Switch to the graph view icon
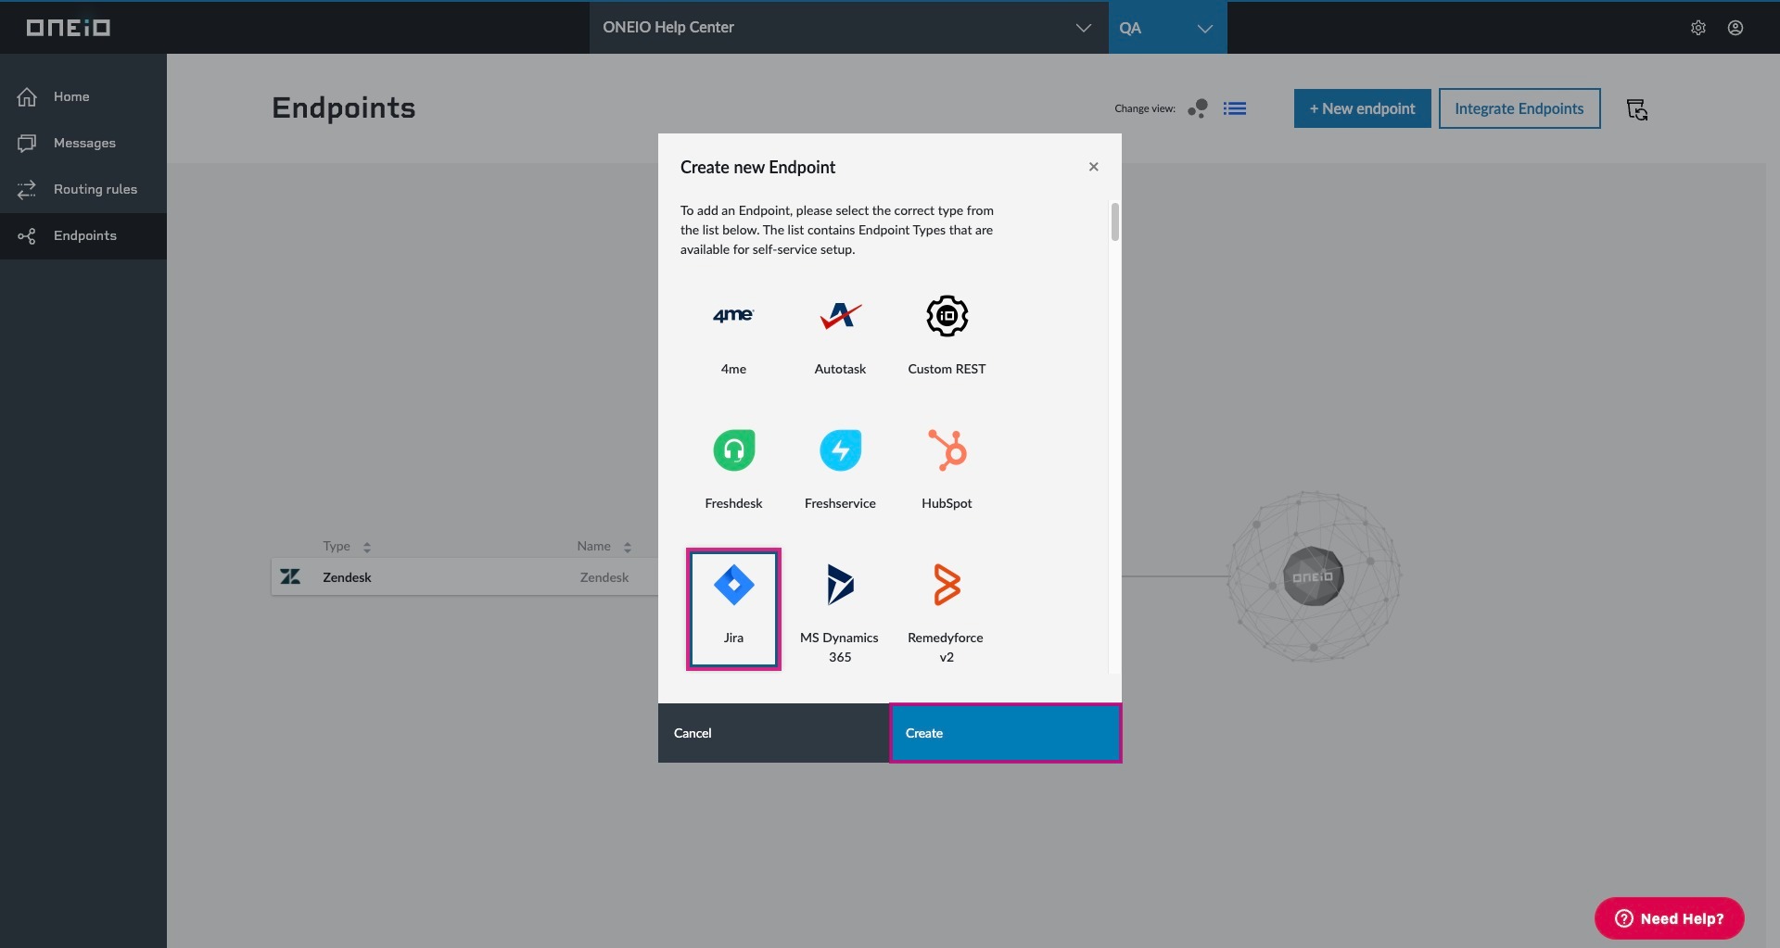 click(x=1198, y=108)
